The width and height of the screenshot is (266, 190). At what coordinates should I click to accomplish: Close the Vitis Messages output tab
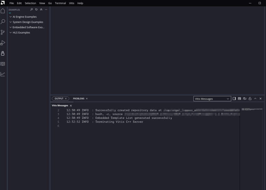pyautogui.click(x=71, y=106)
